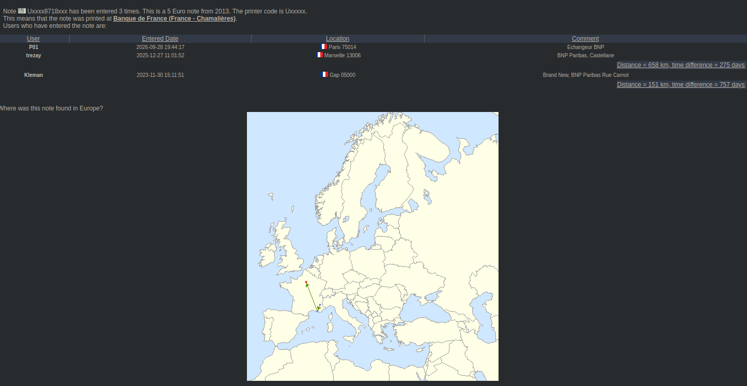Sort by the User column header
The height and width of the screenshot is (386, 747).
(34, 39)
